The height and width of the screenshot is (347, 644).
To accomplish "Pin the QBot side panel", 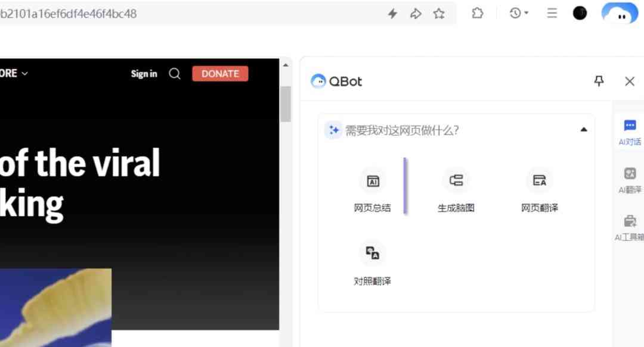I will [599, 81].
